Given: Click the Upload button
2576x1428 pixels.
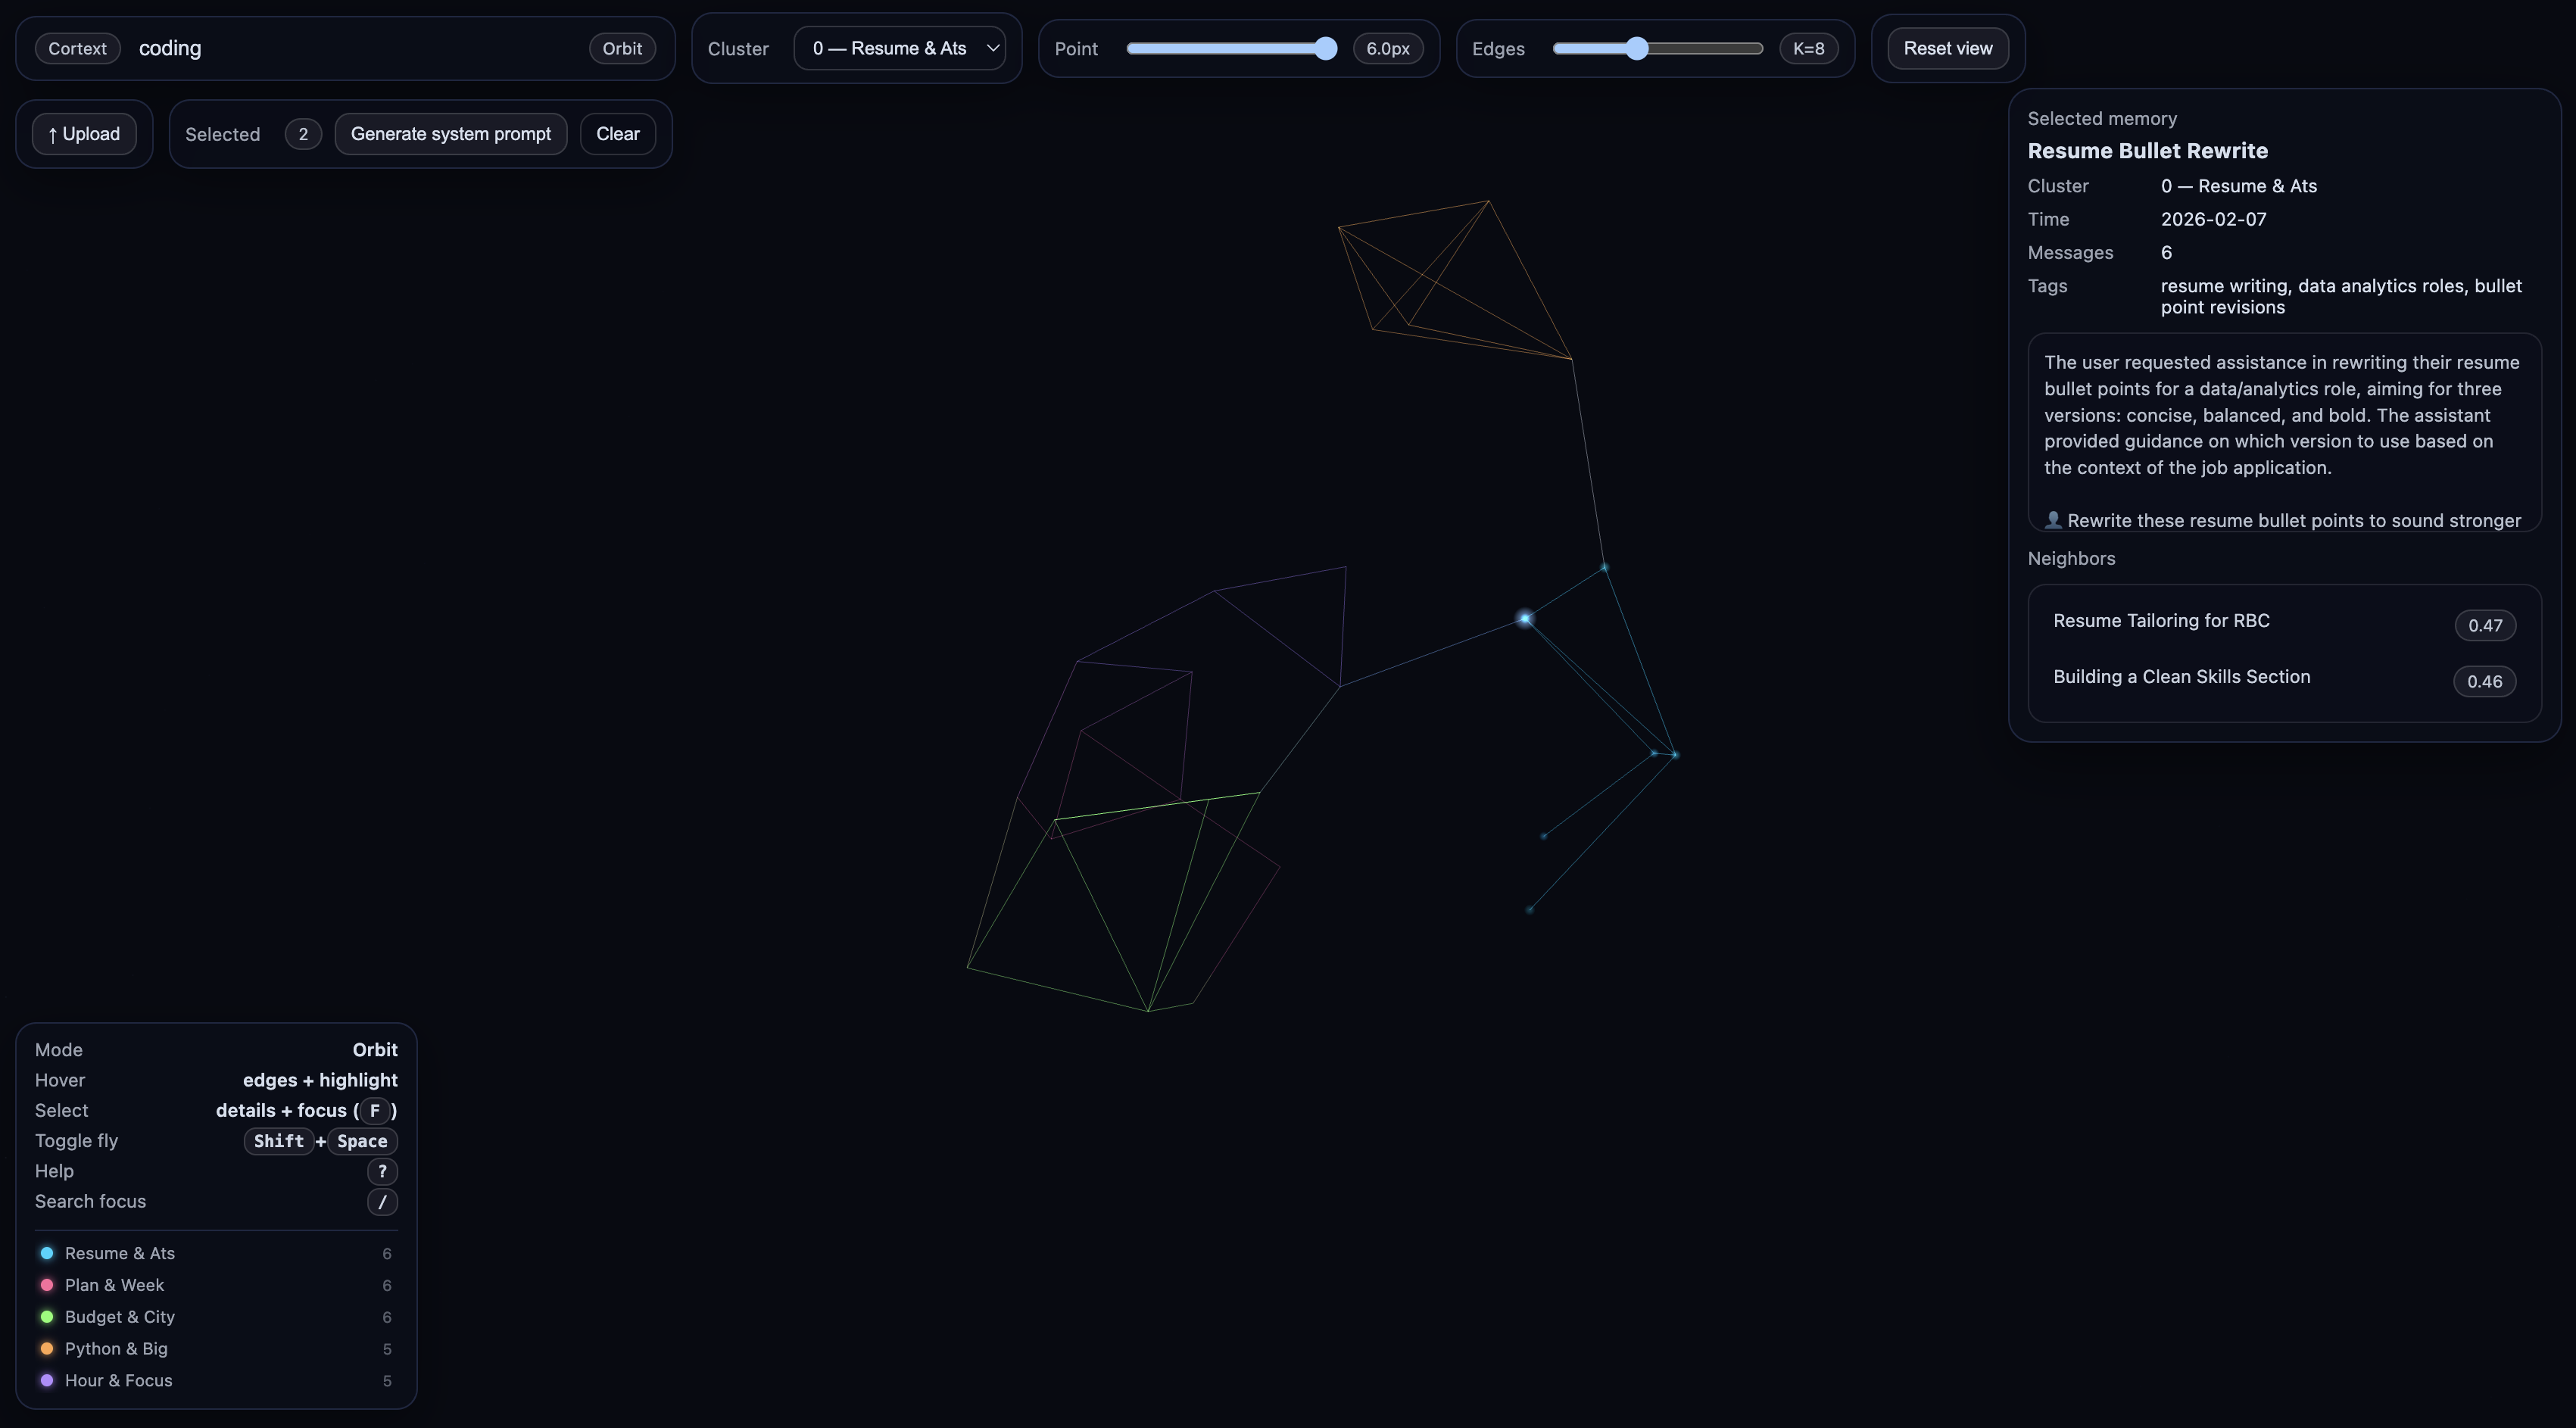Looking at the screenshot, I should [x=84, y=134].
